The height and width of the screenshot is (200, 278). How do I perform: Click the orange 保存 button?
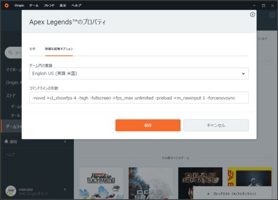(x=148, y=126)
